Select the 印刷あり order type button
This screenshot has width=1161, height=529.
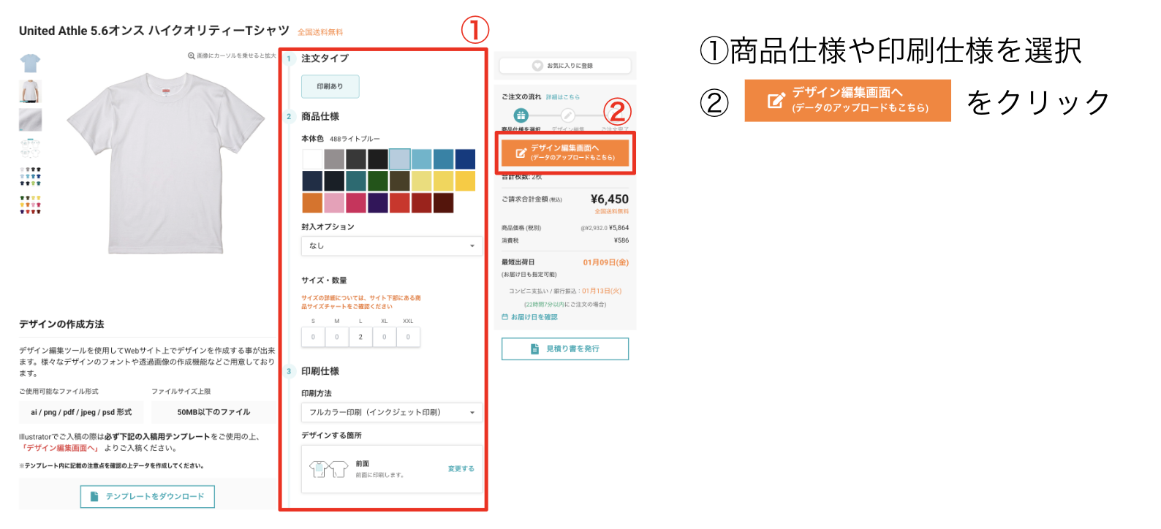330,86
